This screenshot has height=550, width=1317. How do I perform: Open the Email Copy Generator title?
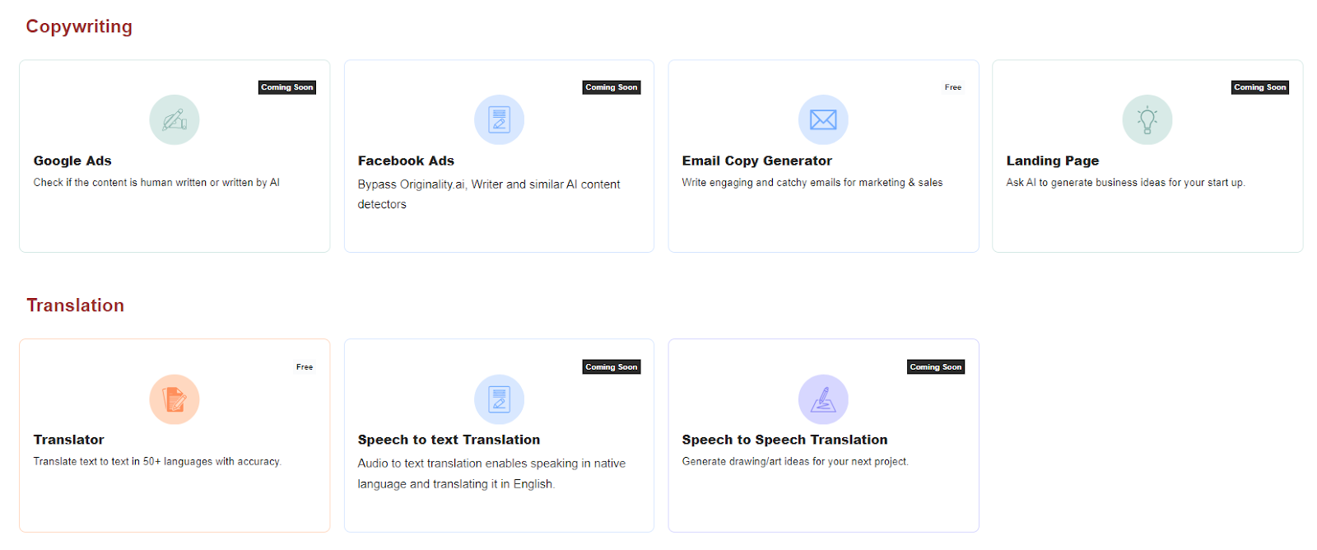point(756,161)
